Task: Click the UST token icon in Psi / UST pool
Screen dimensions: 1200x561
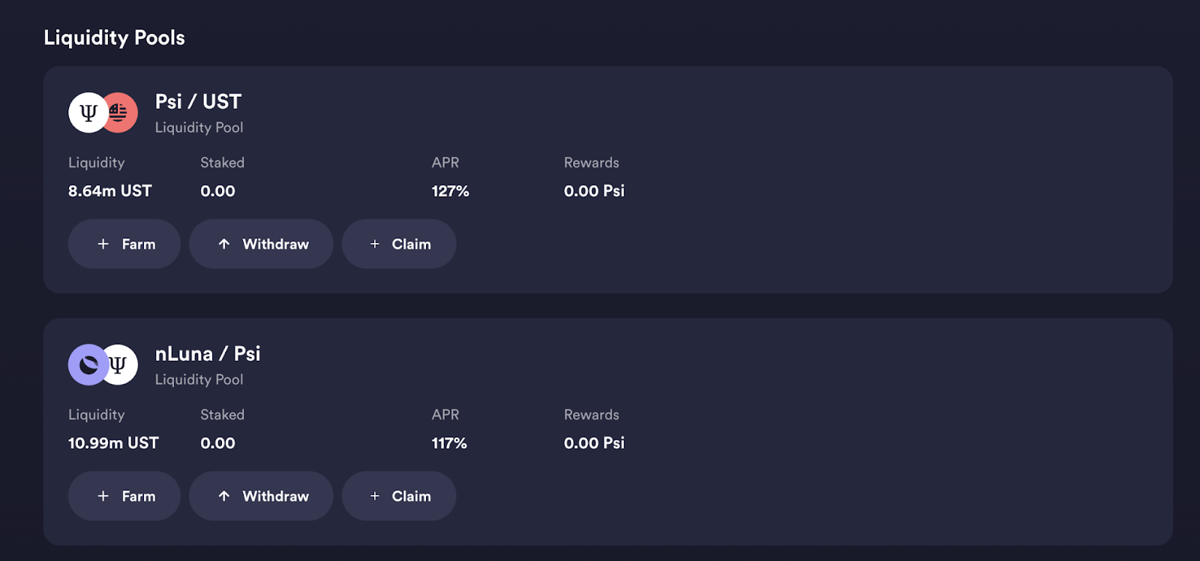Action: pos(122,112)
